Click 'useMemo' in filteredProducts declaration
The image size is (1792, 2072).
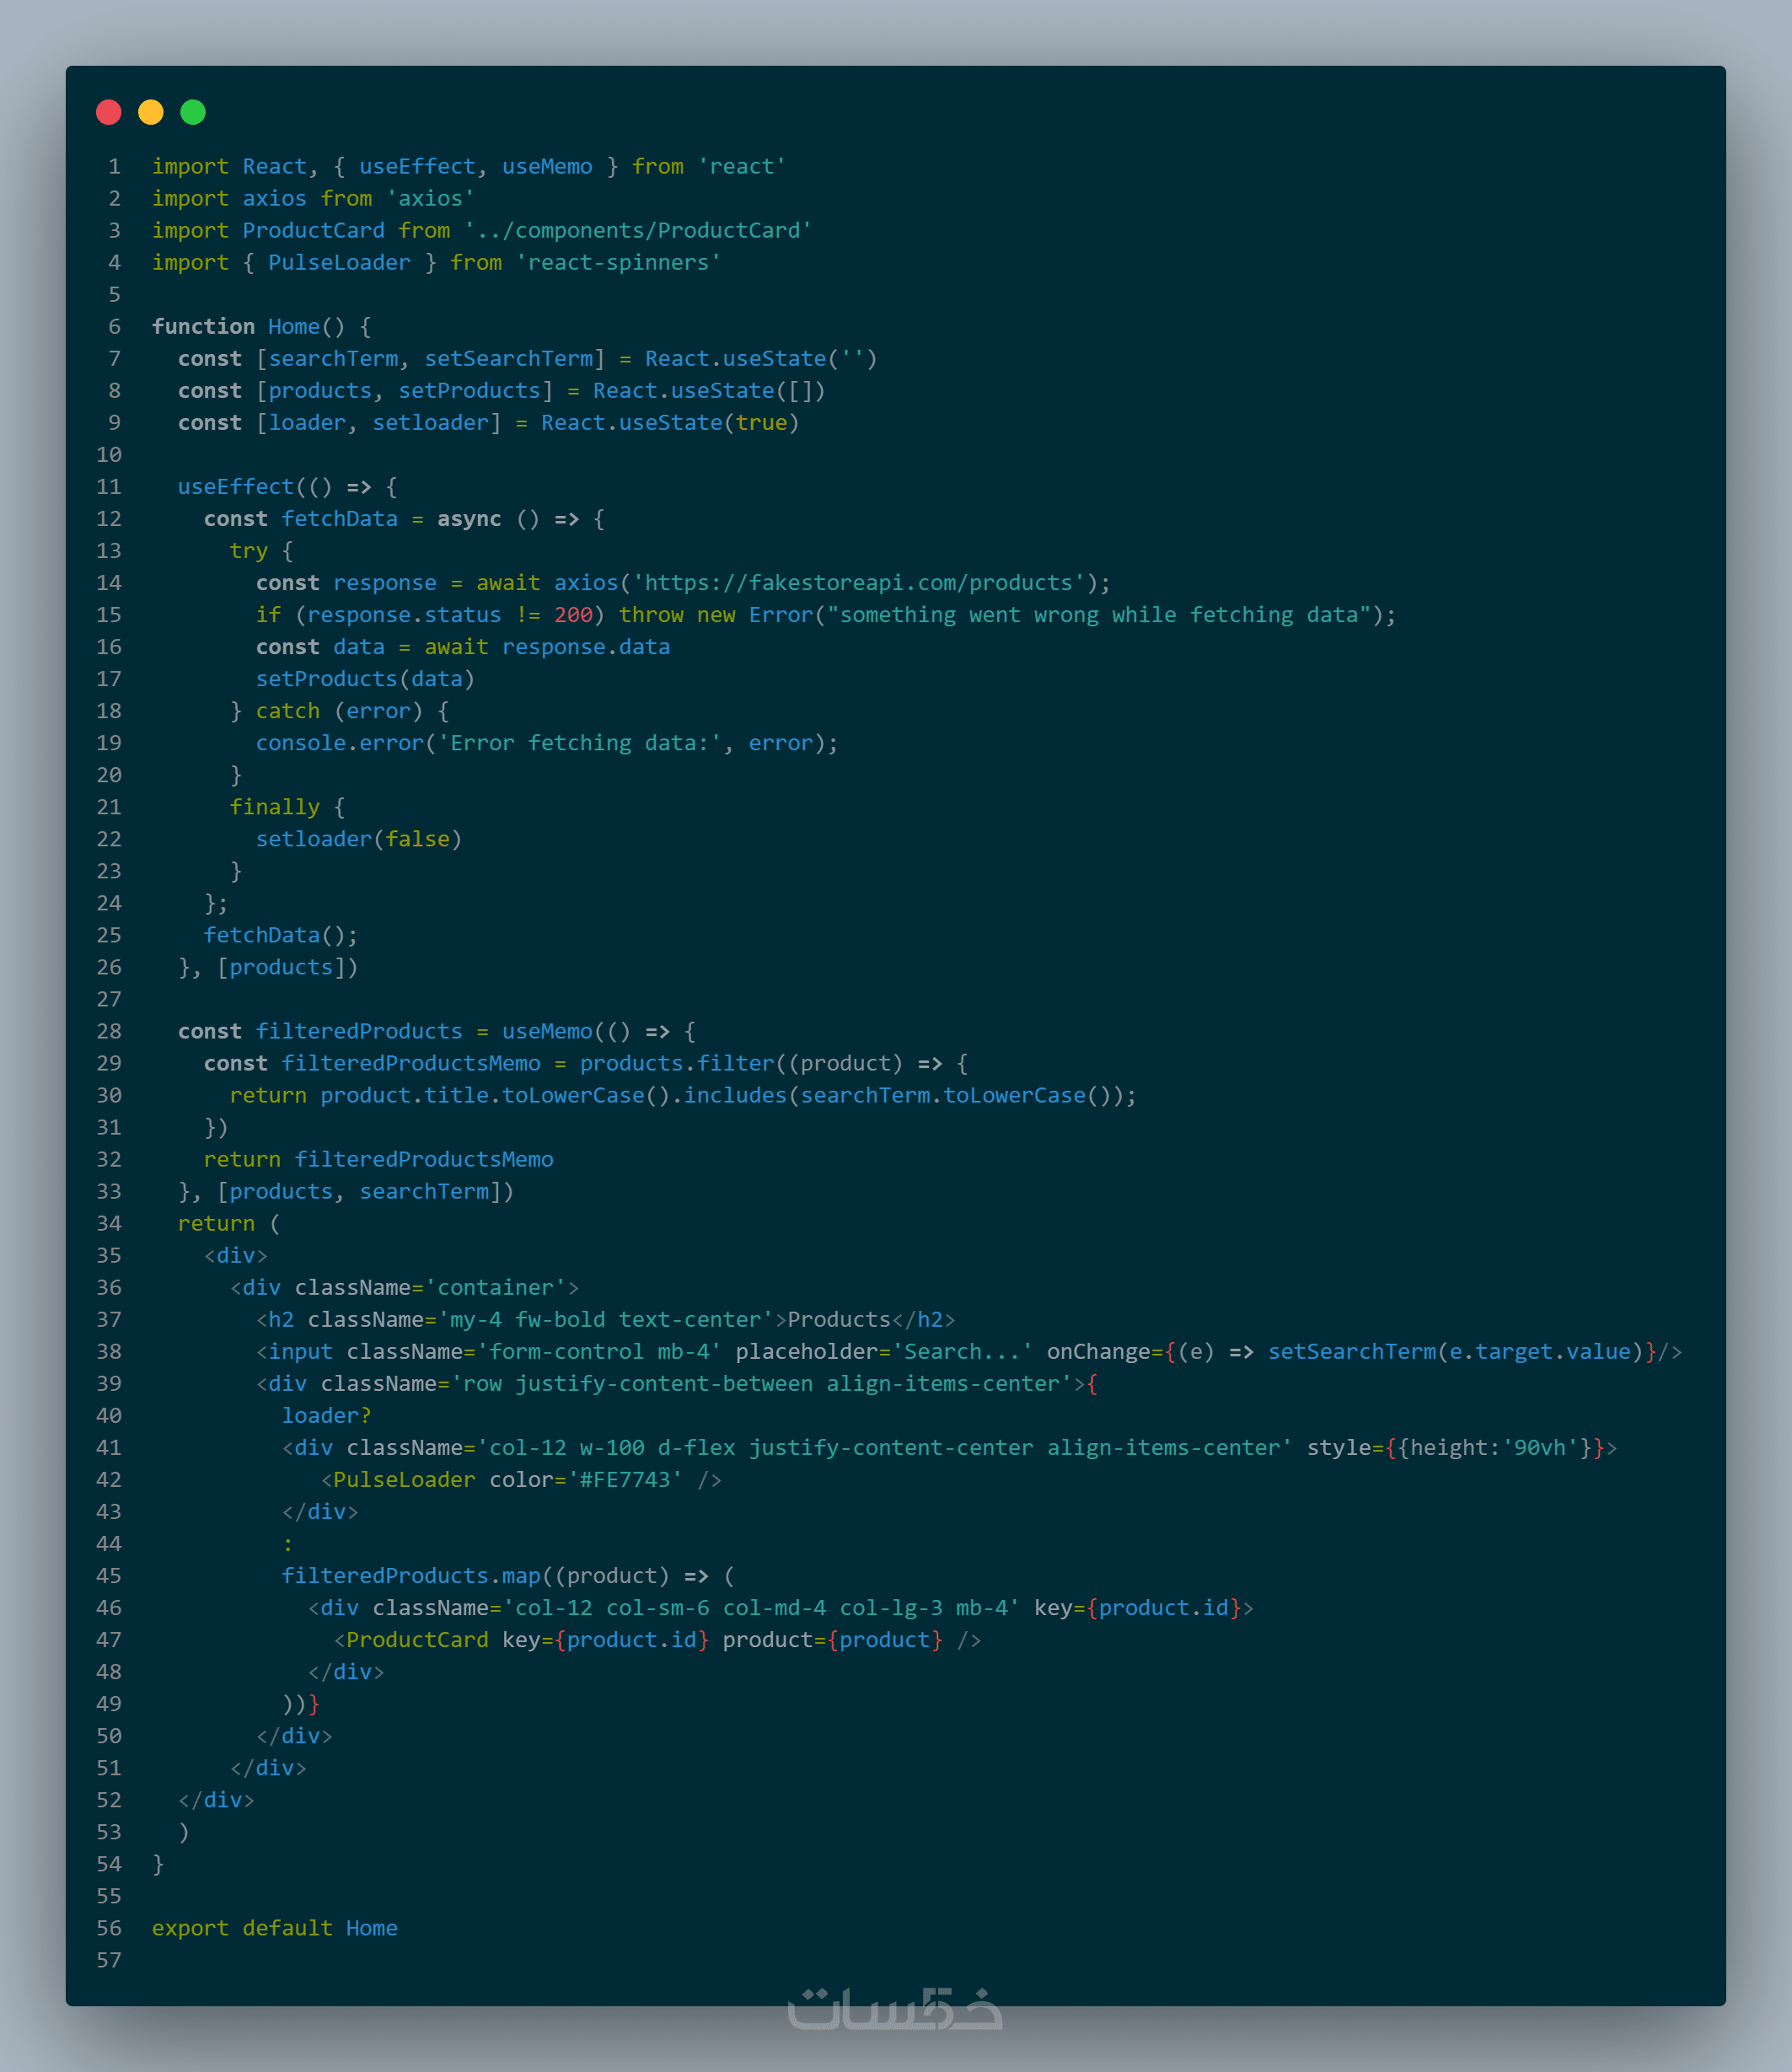(x=547, y=1031)
